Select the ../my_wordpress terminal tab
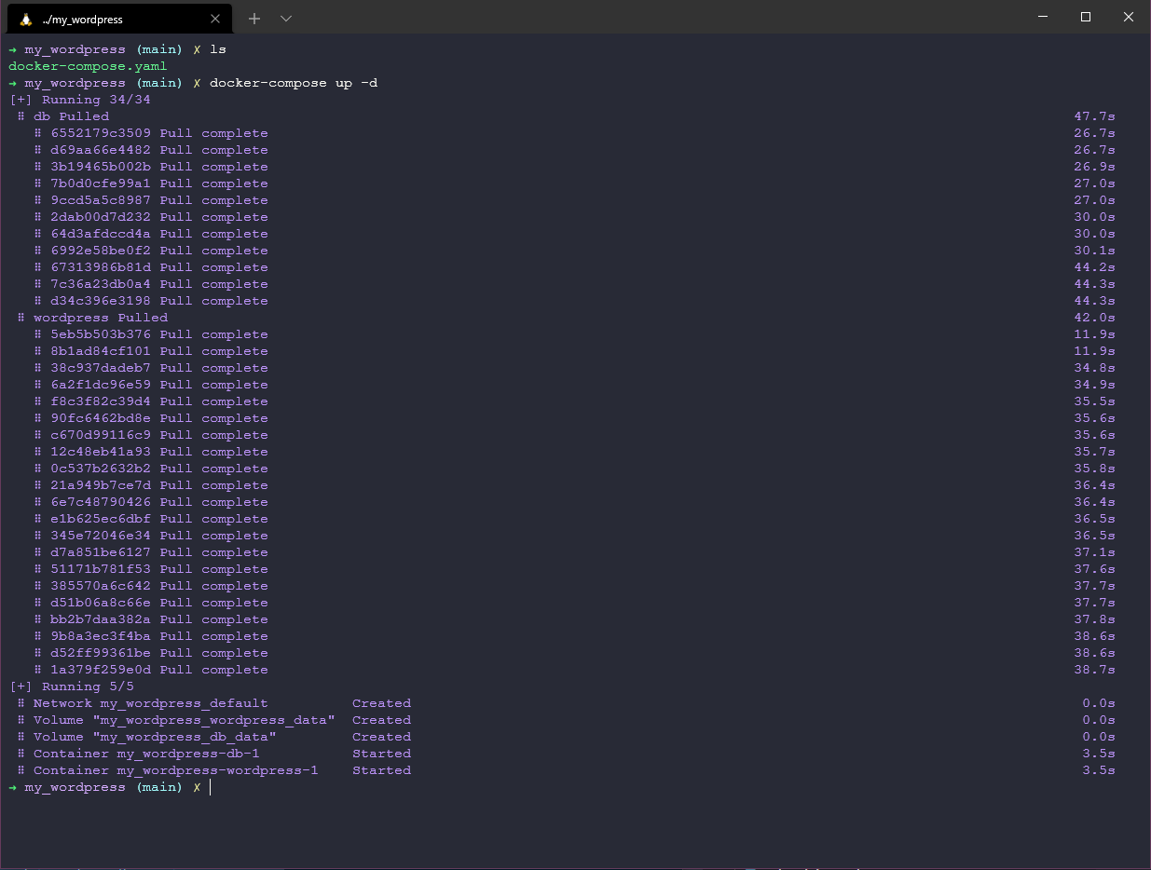The width and height of the screenshot is (1151, 870). click(103, 19)
